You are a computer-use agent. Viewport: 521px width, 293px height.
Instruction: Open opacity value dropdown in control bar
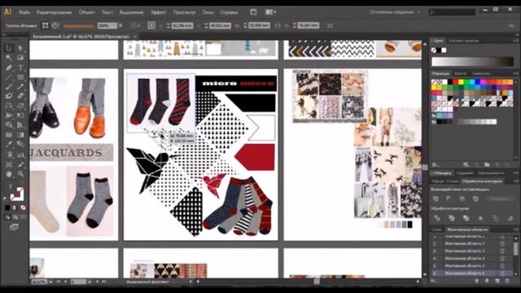click(120, 25)
